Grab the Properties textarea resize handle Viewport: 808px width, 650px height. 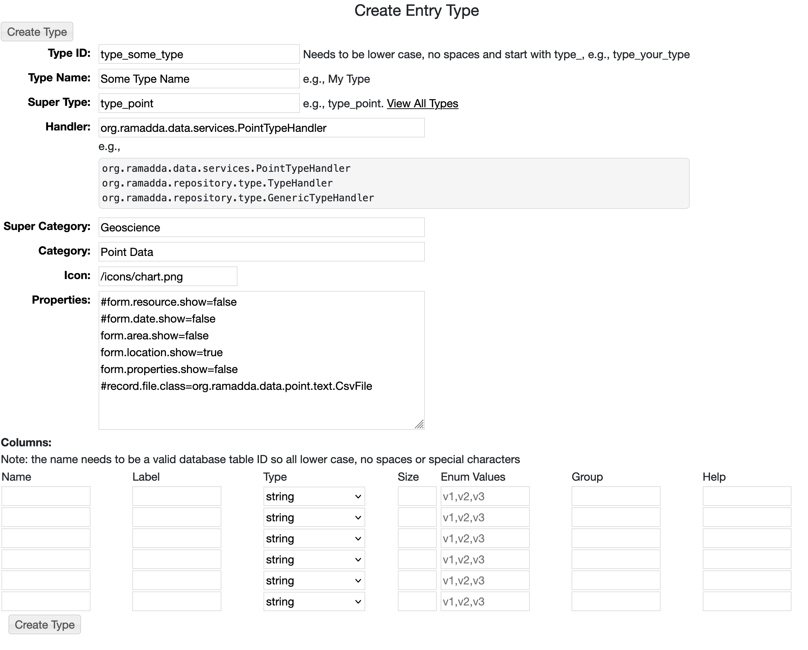tap(419, 424)
